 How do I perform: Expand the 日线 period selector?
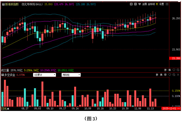pos(5,108)
